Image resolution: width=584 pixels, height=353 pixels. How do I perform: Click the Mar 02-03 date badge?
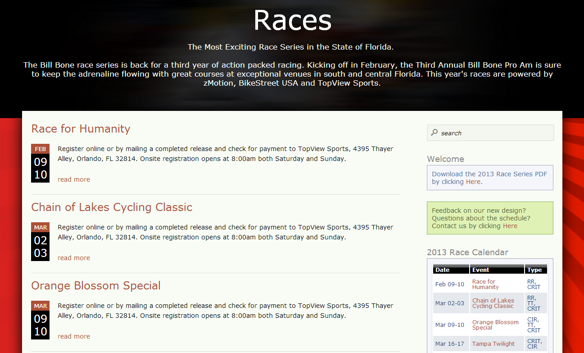point(40,242)
